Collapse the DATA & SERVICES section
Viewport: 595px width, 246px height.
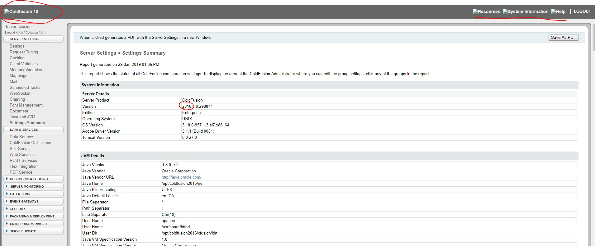tap(33, 130)
